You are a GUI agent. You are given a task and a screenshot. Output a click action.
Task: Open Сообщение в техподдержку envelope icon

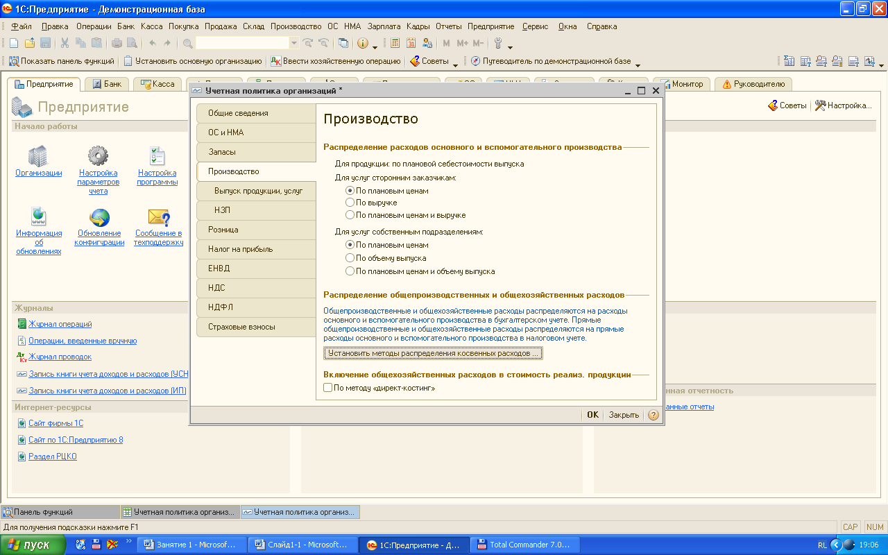tap(158, 217)
